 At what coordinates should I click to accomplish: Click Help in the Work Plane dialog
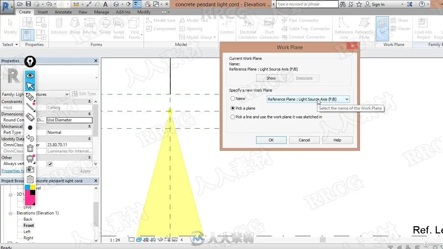(x=337, y=140)
